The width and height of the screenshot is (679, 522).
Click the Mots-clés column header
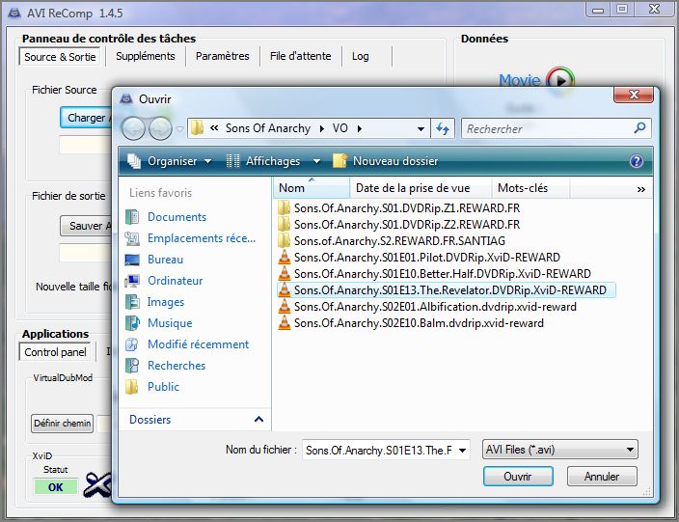[x=530, y=188]
